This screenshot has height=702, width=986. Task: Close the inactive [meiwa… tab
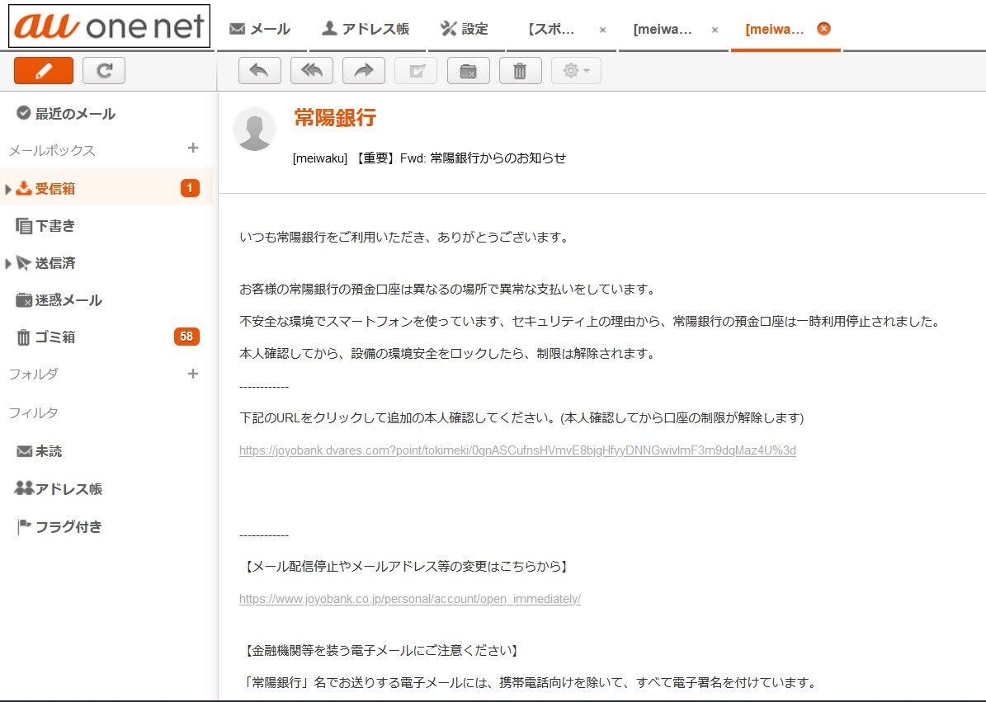715,30
